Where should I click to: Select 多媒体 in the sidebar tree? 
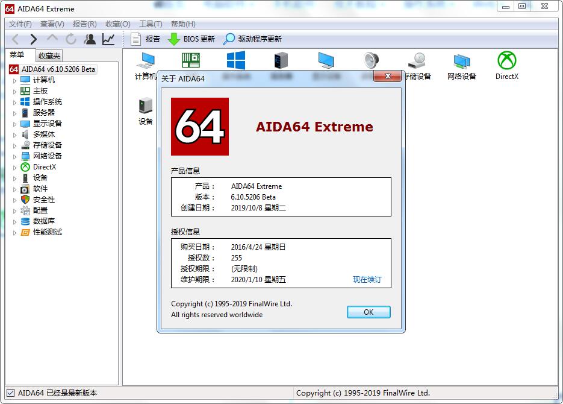pyautogui.click(x=44, y=134)
